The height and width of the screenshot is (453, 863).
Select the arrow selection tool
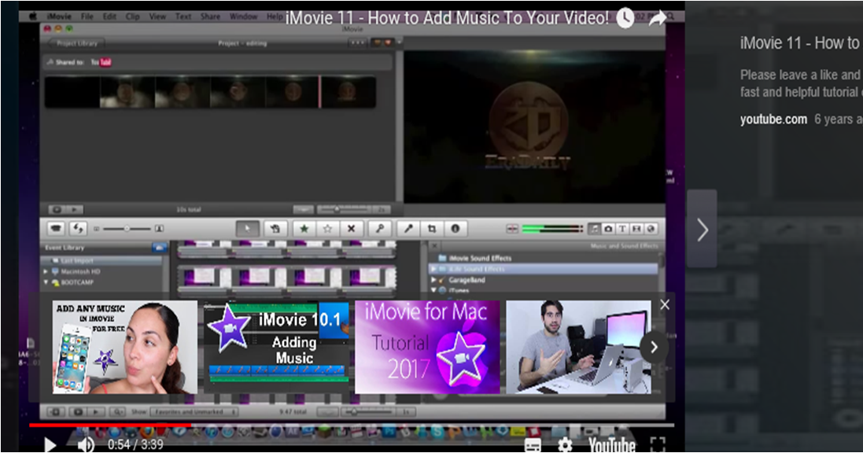point(247,228)
